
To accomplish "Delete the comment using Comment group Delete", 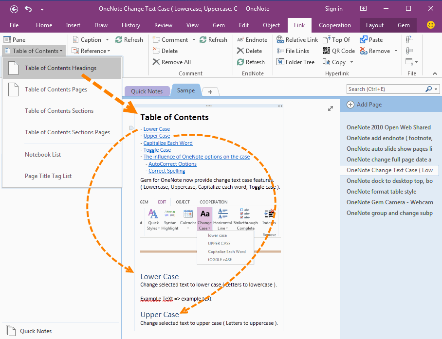I will (165, 51).
